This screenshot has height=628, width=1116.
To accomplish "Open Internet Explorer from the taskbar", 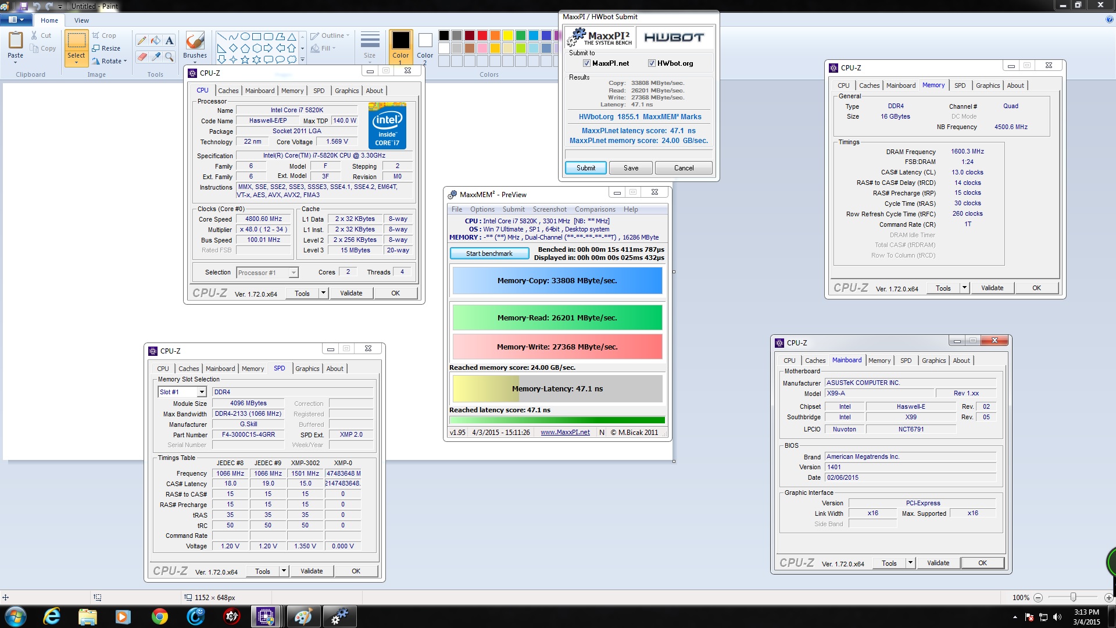I will coord(52,616).
